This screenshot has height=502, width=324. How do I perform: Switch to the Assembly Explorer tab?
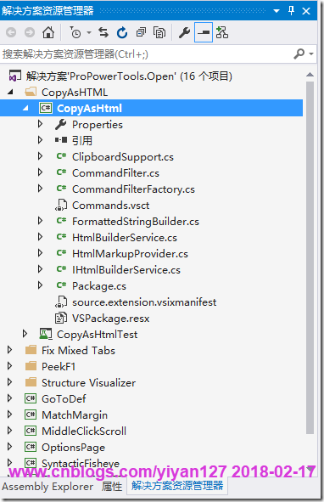47,487
